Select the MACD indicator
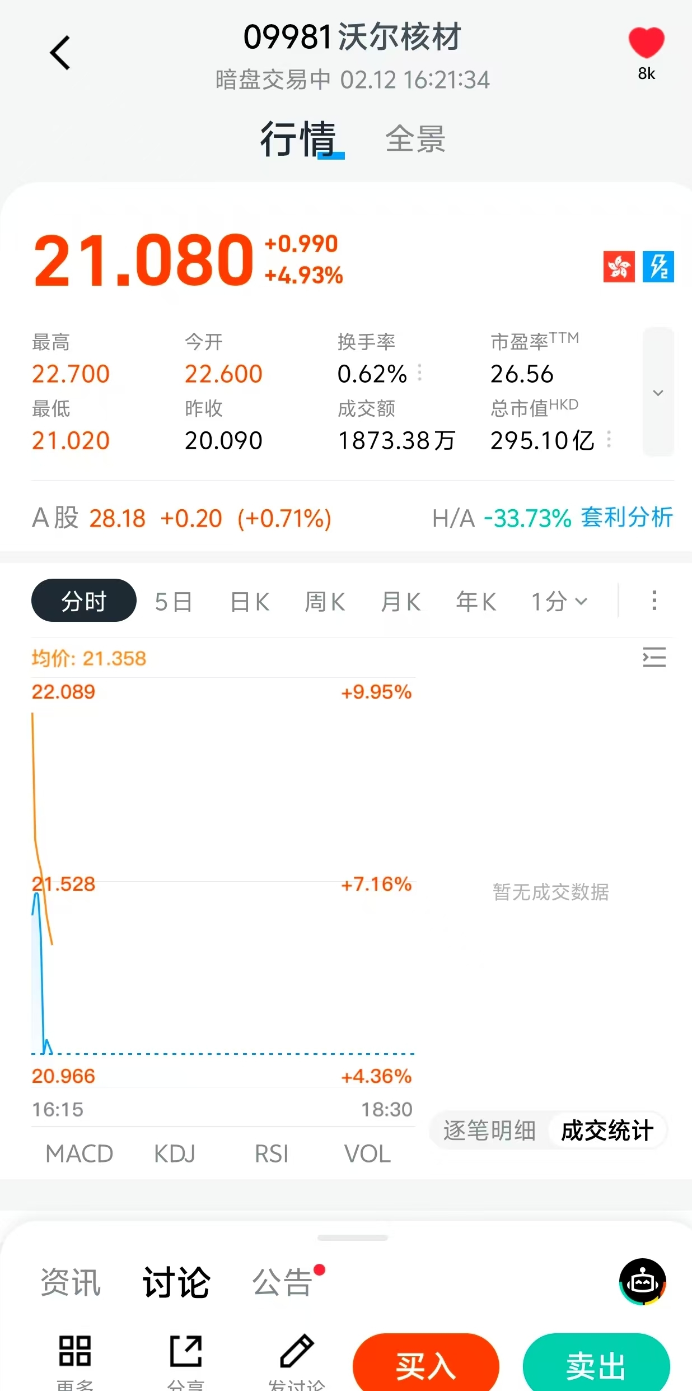 79,1154
